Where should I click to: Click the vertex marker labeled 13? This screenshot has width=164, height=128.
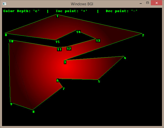[98, 40]
